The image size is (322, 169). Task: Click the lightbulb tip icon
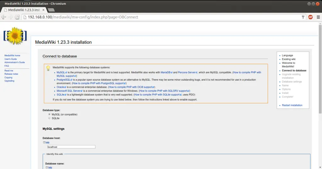click(x=48, y=68)
